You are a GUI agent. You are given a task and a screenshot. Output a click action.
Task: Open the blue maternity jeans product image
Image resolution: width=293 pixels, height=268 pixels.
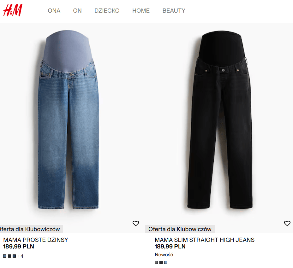click(68, 119)
